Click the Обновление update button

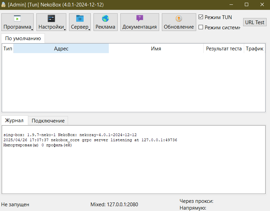pyautogui.click(x=179, y=22)
